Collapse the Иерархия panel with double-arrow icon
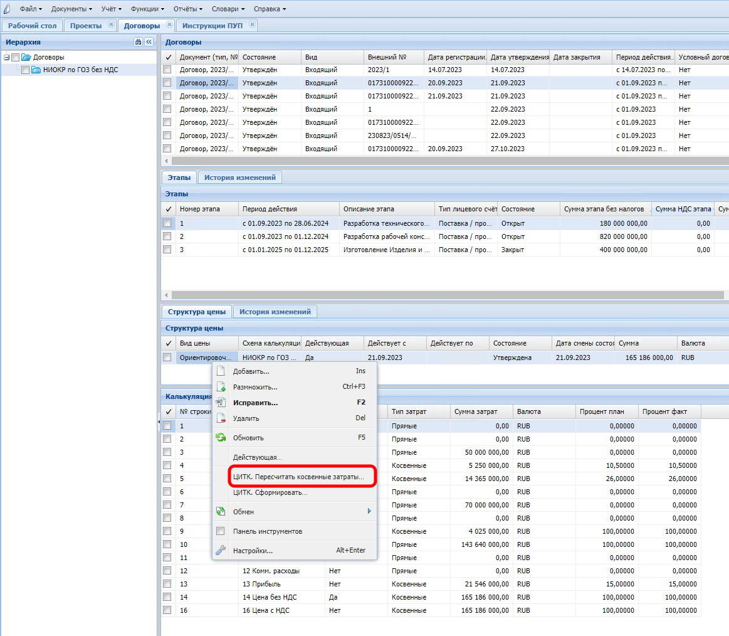The height and width of the screenshot is (636, 729). coord(149,42)
